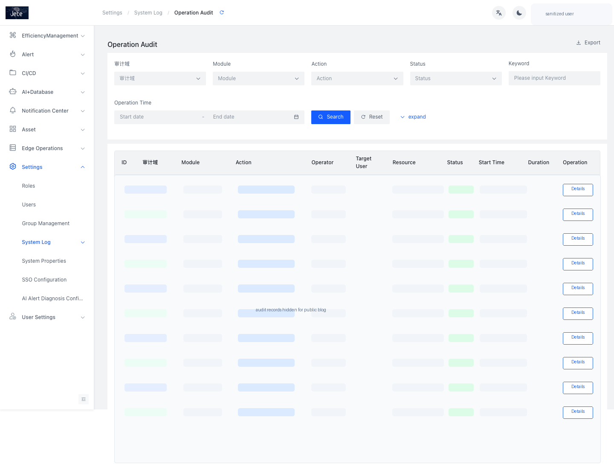Expand more filters with expand link

tap(413, 117)
